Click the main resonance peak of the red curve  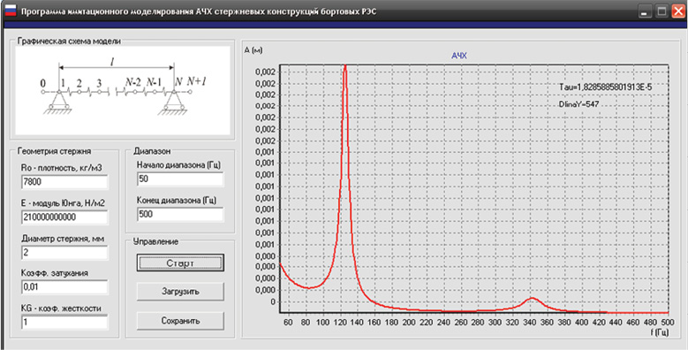[345, 67]
